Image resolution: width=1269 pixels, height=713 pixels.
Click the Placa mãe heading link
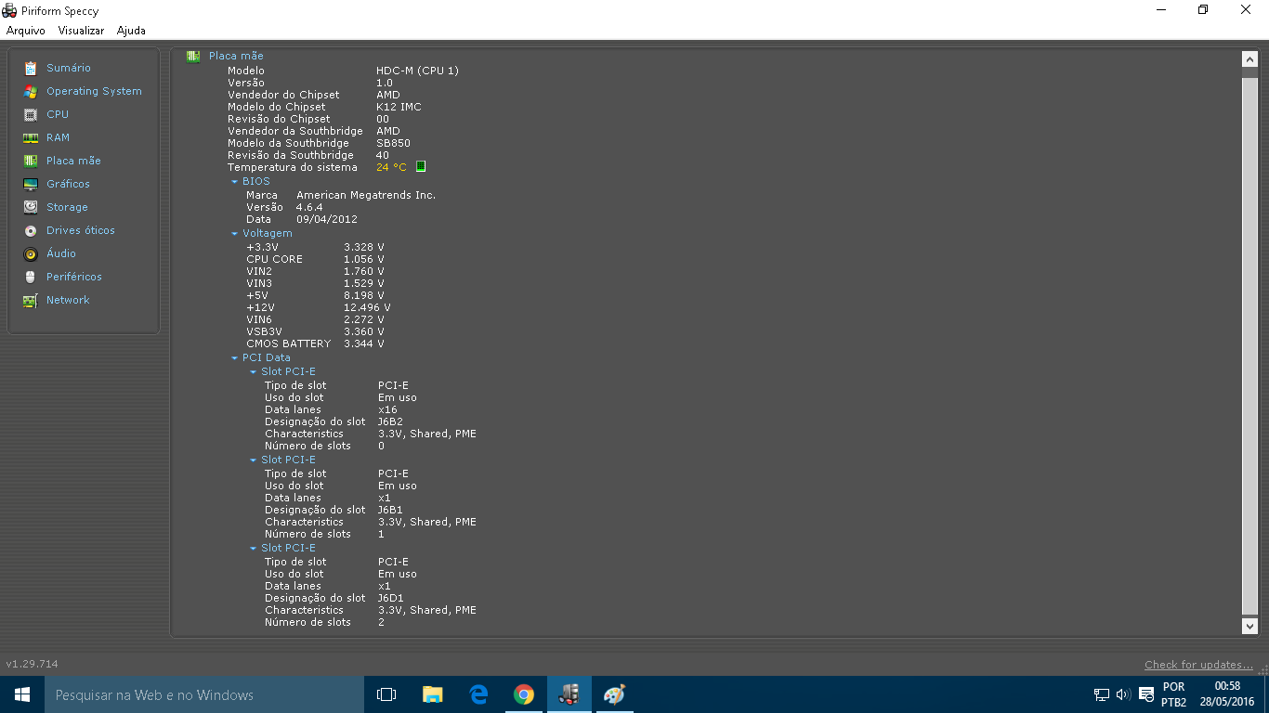pyautogui.click(x=236, y=56)
